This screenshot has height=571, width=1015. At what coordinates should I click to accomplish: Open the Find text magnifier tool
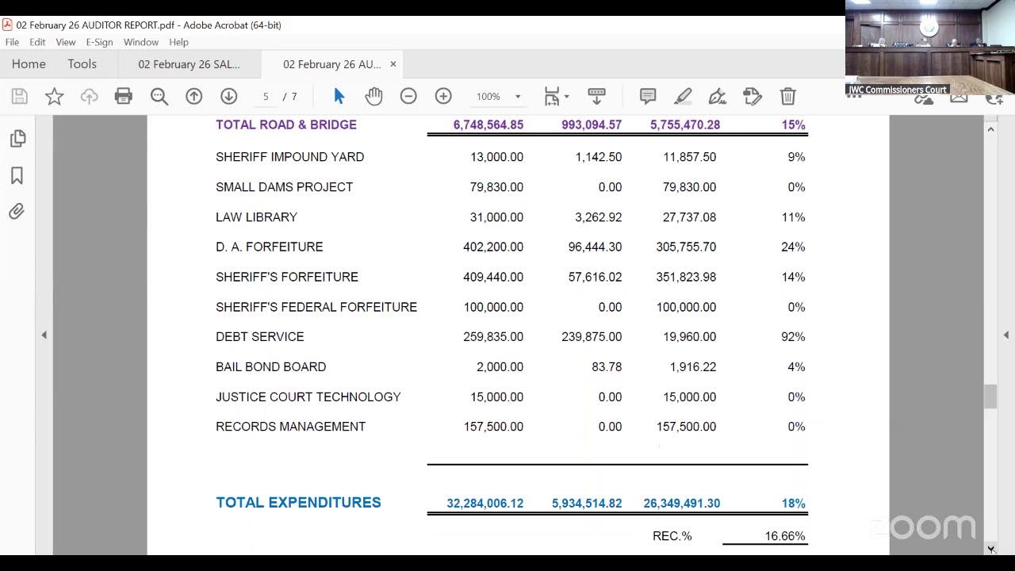(159, 97)
